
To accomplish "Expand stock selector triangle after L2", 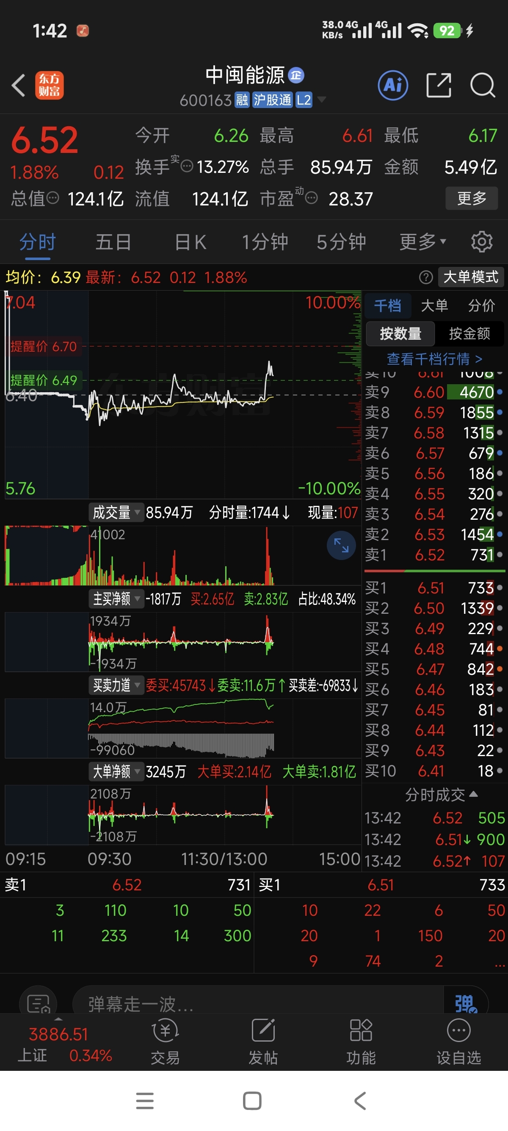I will [x=322, y=100].
